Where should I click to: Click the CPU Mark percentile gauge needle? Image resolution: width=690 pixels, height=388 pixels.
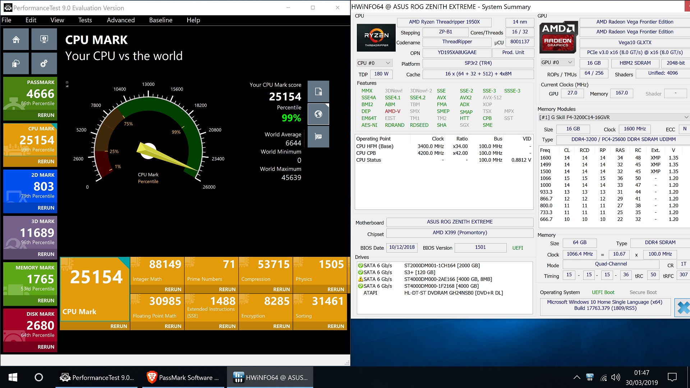167,157
